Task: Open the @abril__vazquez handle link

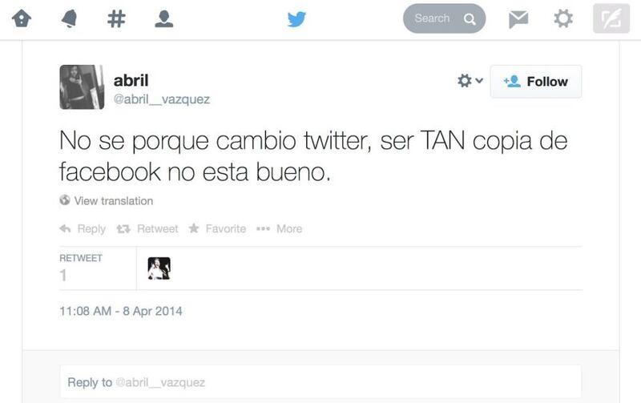Action: [162, 99]
